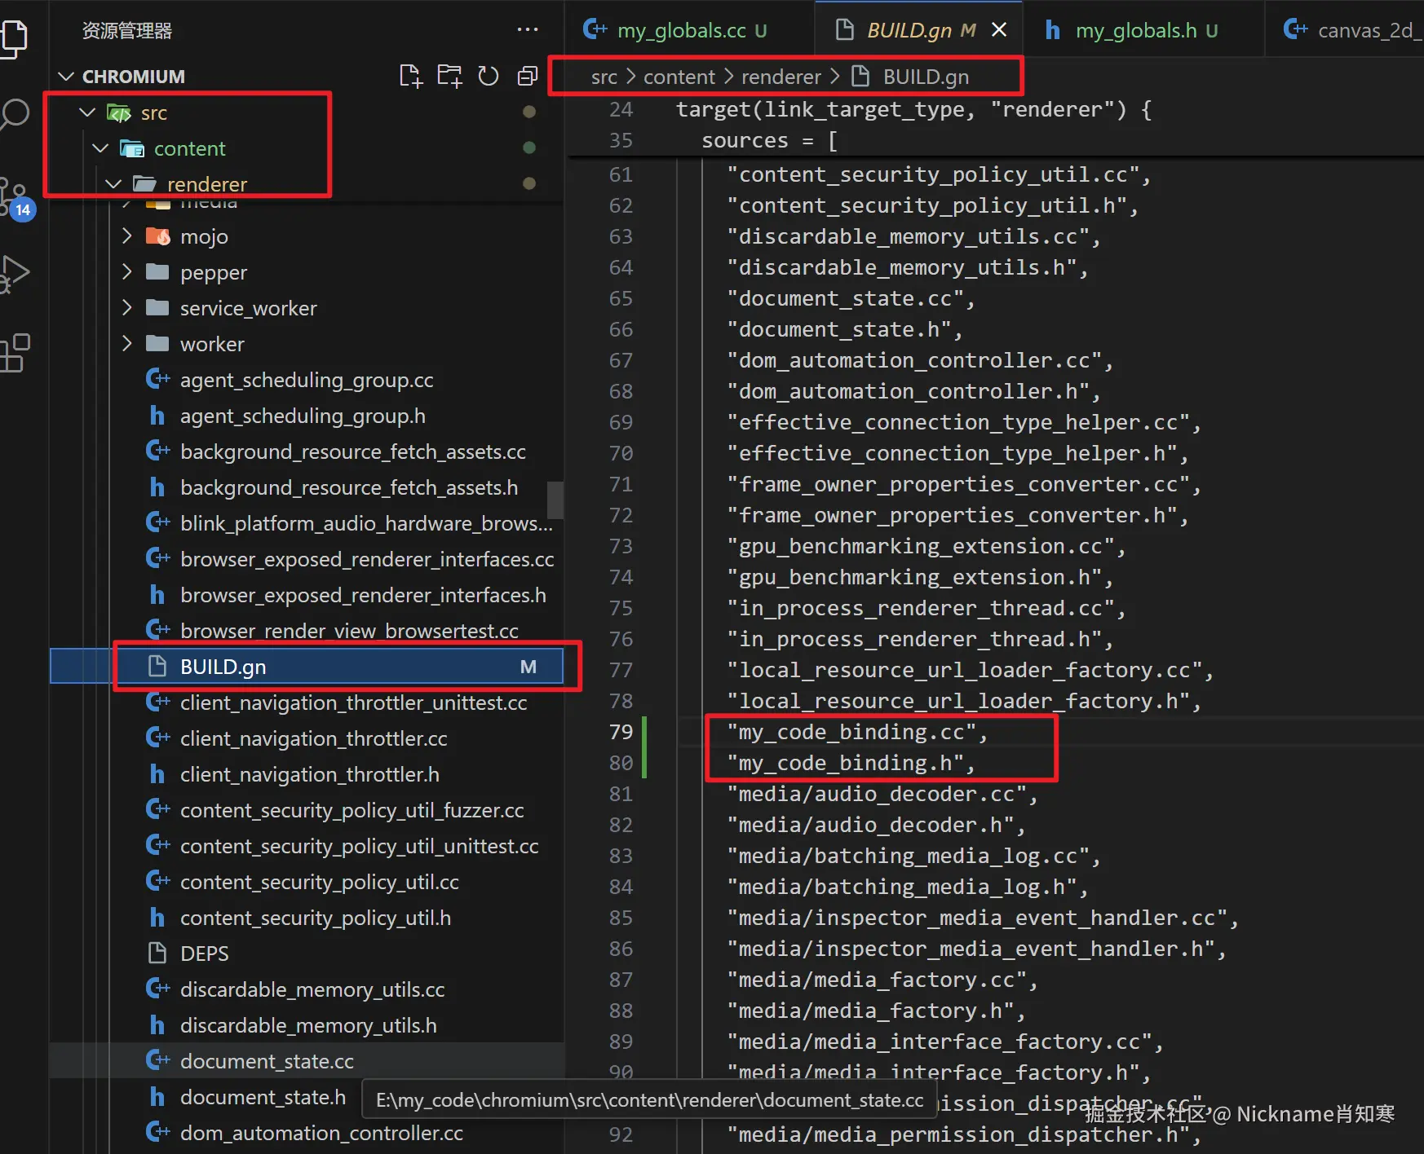This screenshot has width=1424, height=1154.
Task: Open content_security_policy_util.cc in file tree
Action: (x=307, y=882)
